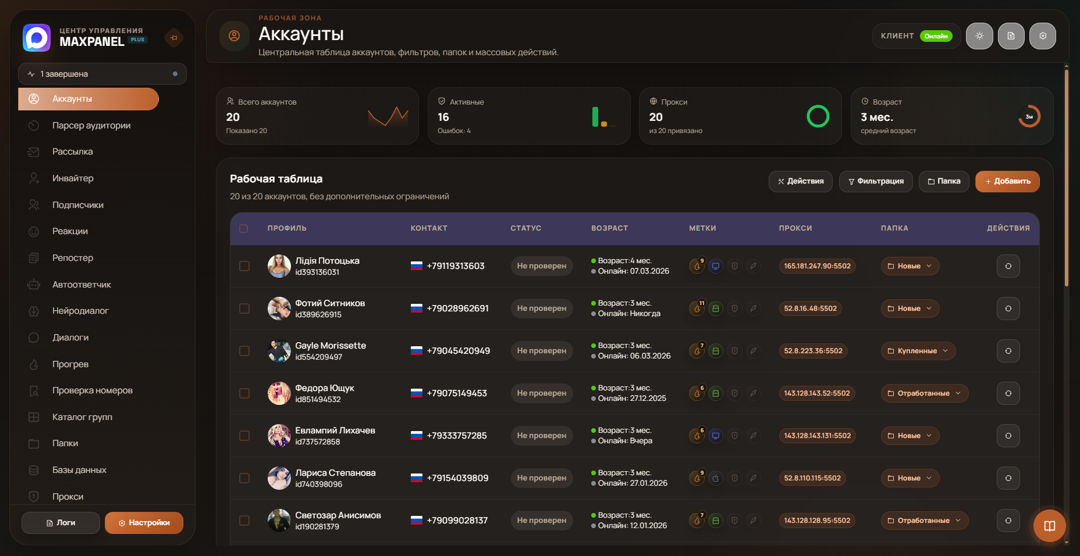Click the Не проверен status for Gayle Morissette
Screen dimensions: 1080x556
pyautogui.click(x=542, y=351)
